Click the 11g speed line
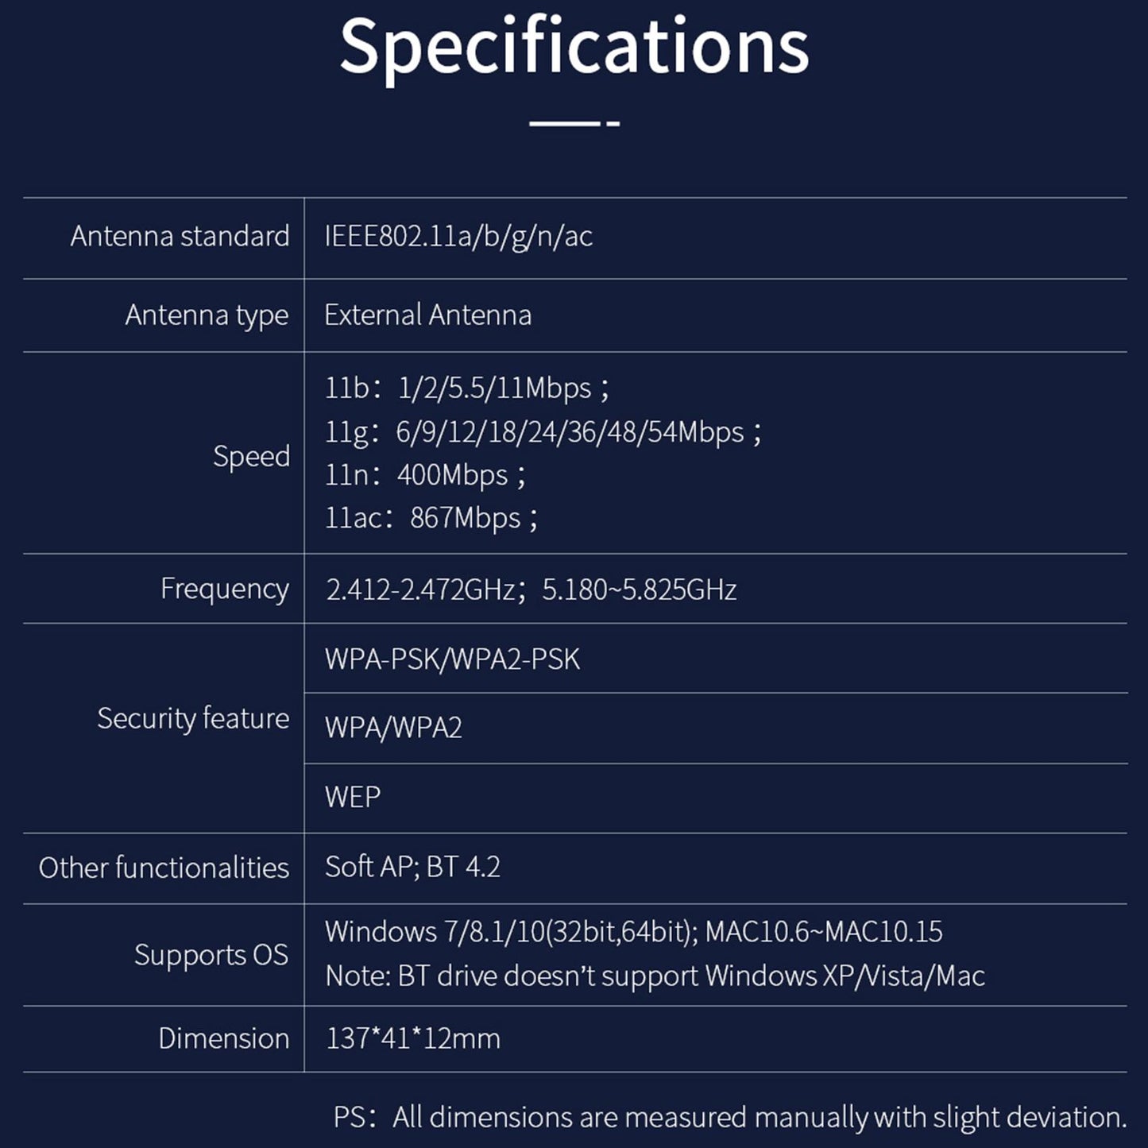The width and height of the screenshot is (1148, 1148). click(x=543, y=432)
